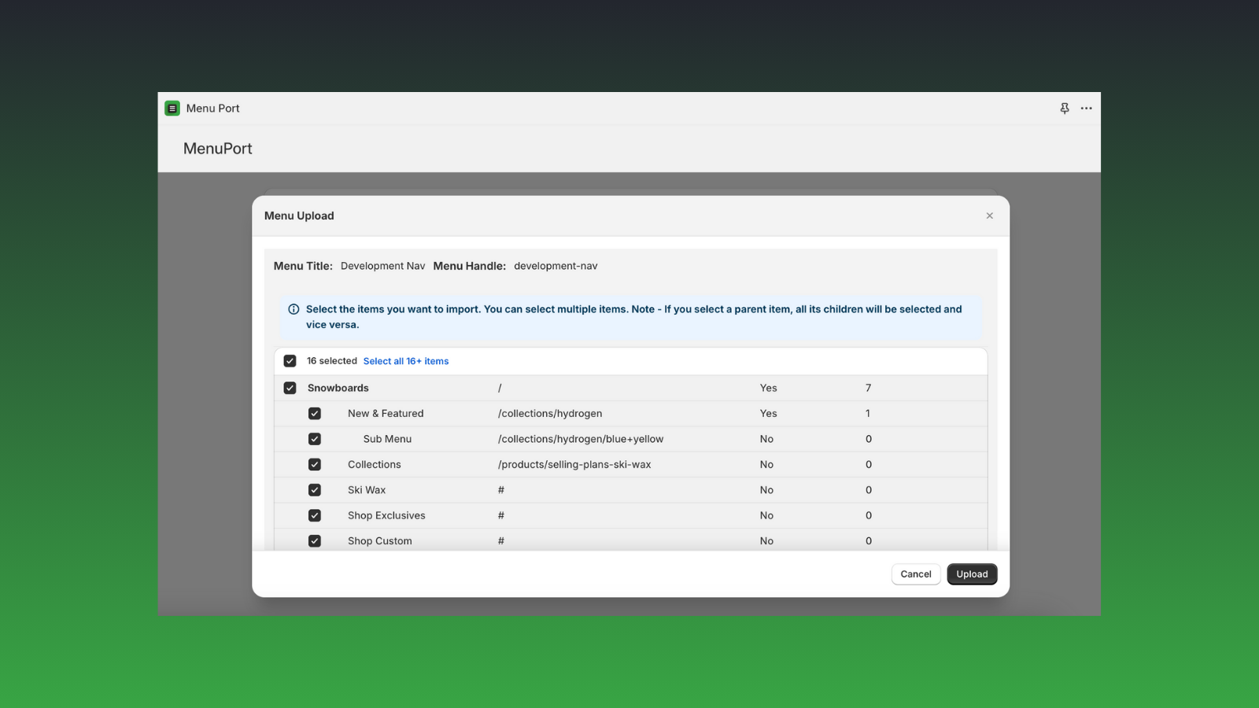Click the Menu Title: label
The width and height of the screenshot is (1259, 708).
[303, 266]
